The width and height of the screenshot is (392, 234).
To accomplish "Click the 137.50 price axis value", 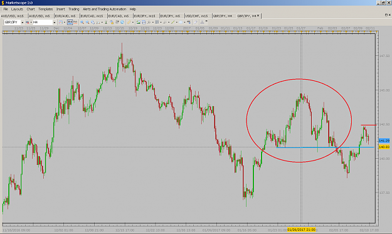I will pos(384,193).
